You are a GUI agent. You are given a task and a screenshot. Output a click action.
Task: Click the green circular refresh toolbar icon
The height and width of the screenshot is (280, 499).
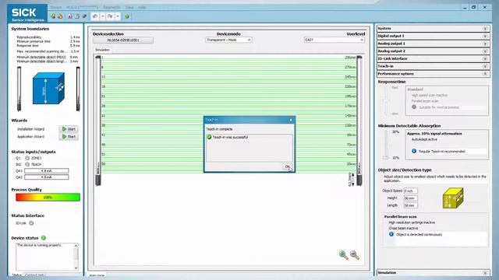(77, 16)
